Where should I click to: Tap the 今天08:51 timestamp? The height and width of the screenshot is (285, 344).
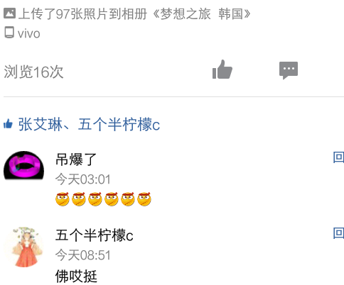(x=83, y=255)
